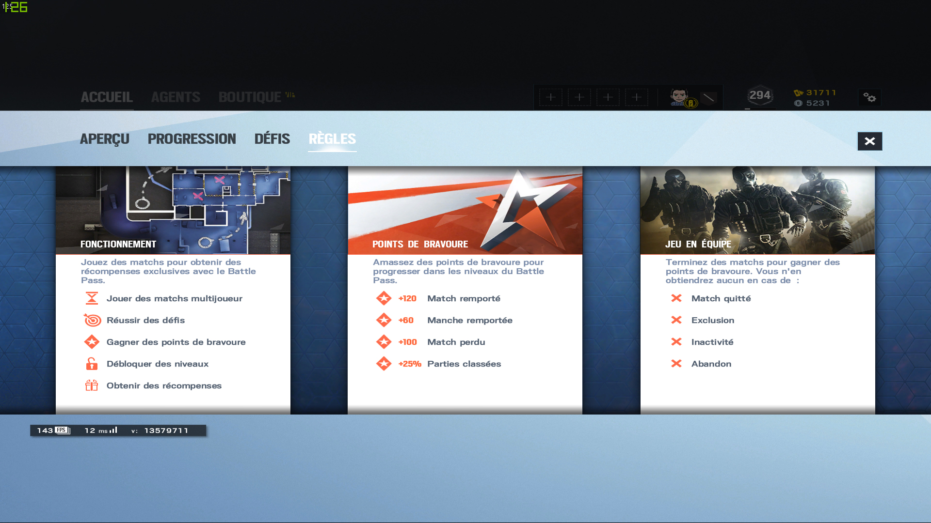
Task: Click the POINTS DE BRAVOURE star banner
Action: pos(465,210)
